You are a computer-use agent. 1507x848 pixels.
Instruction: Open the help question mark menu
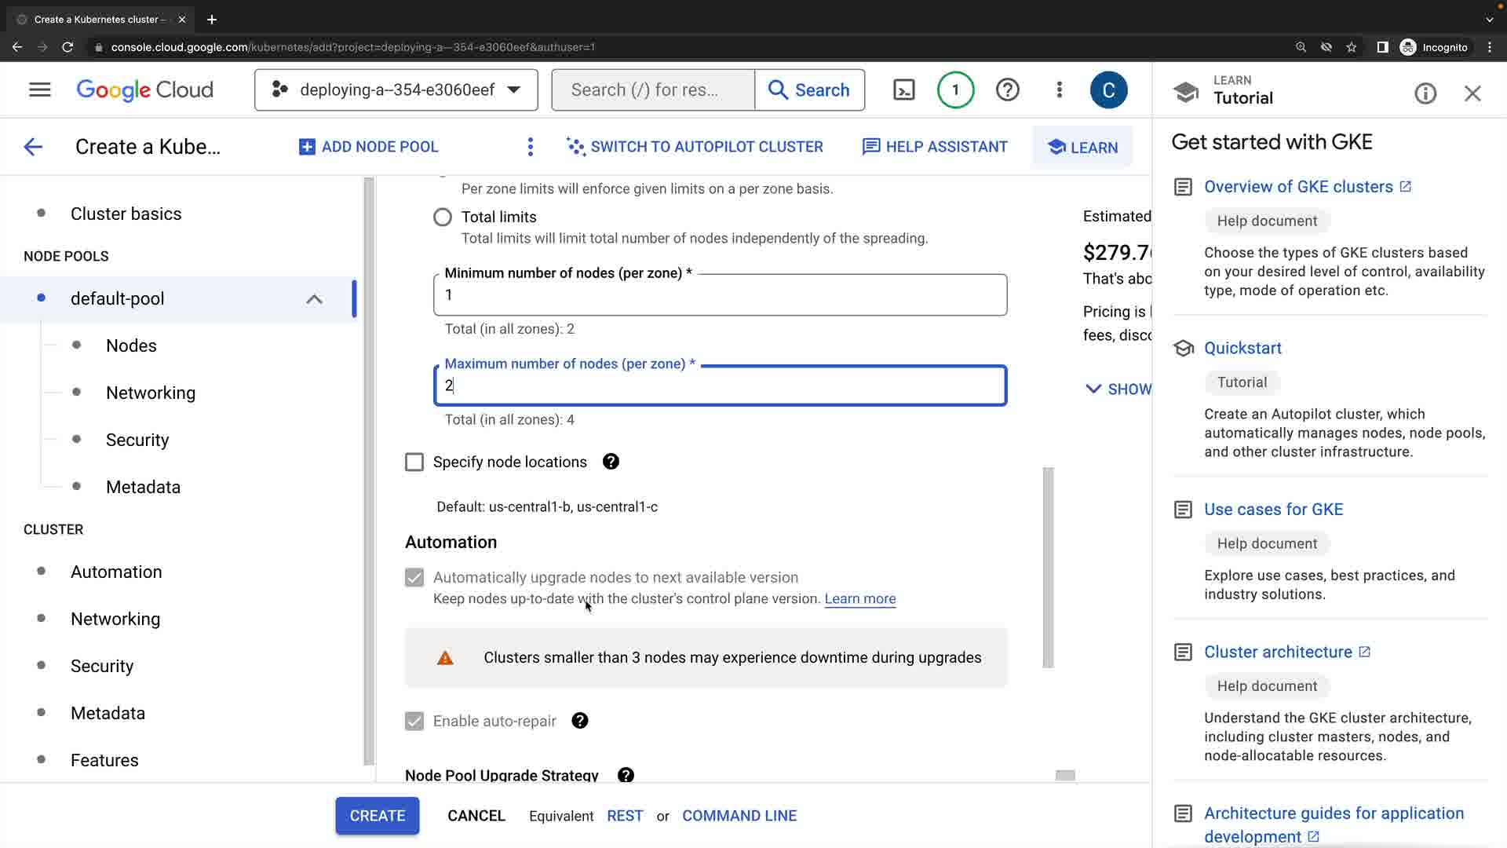pos(1007,90)
